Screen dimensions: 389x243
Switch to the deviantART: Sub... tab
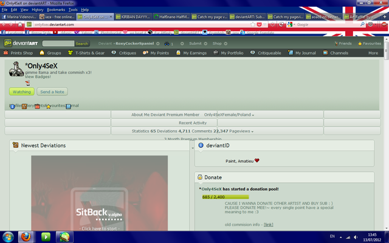(247, 17)
